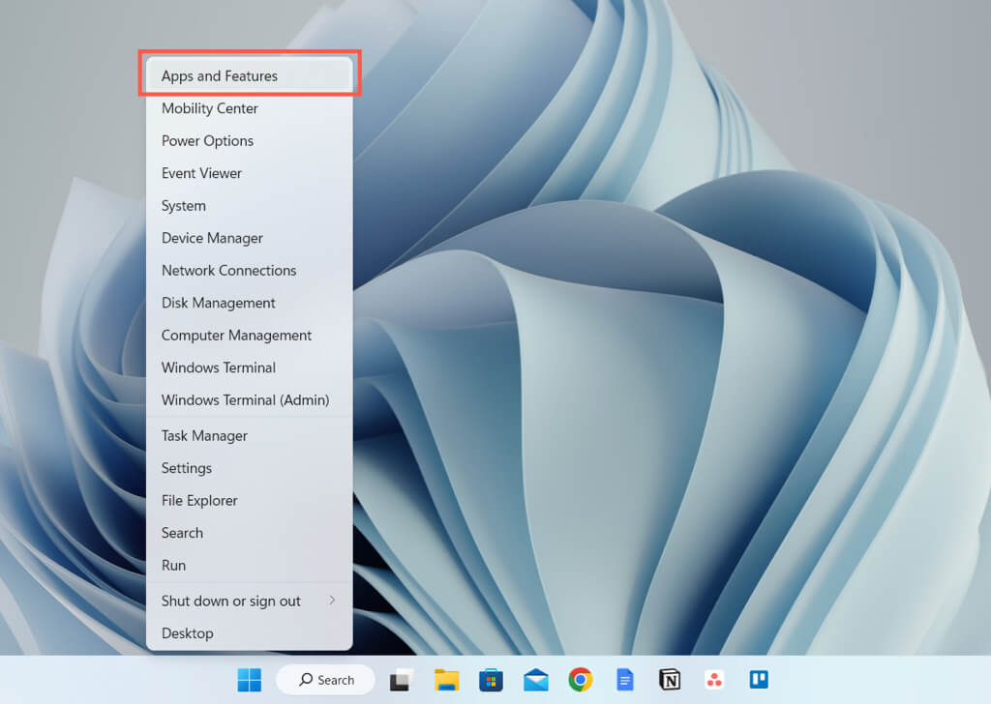Click the Windows Start button
Viewport: 991px width, 704px height.
tap(250, 680)
